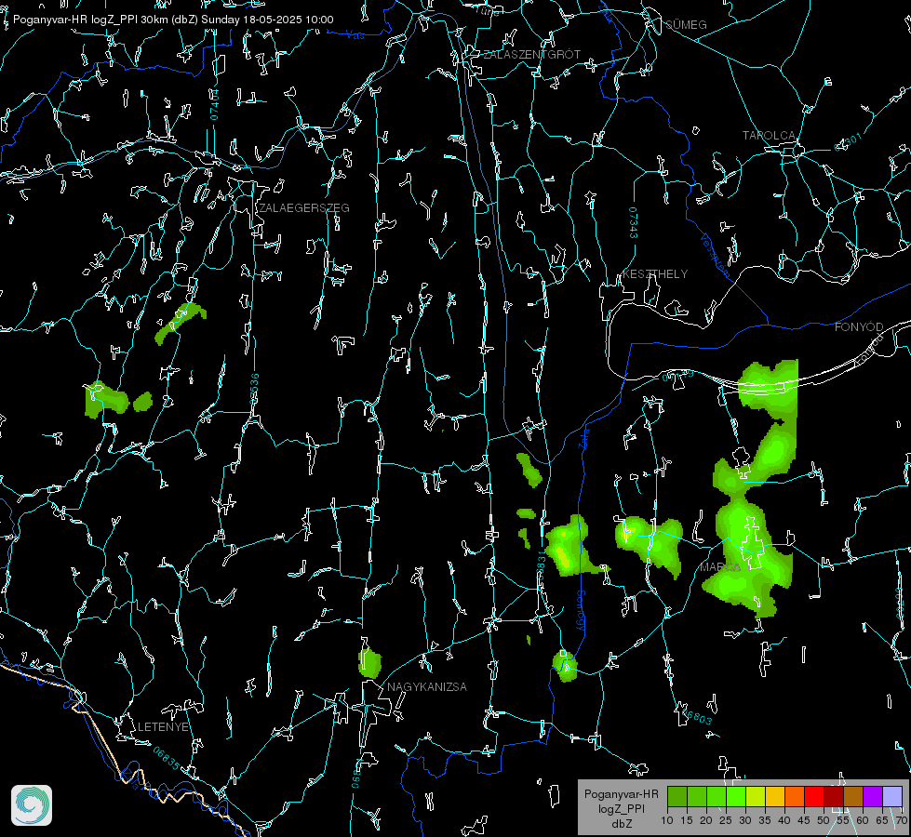Select the 10-15 dBZ dark green swatch
Image resolution: width=911 pixels, height=837 pixels.
pos(677,796)
